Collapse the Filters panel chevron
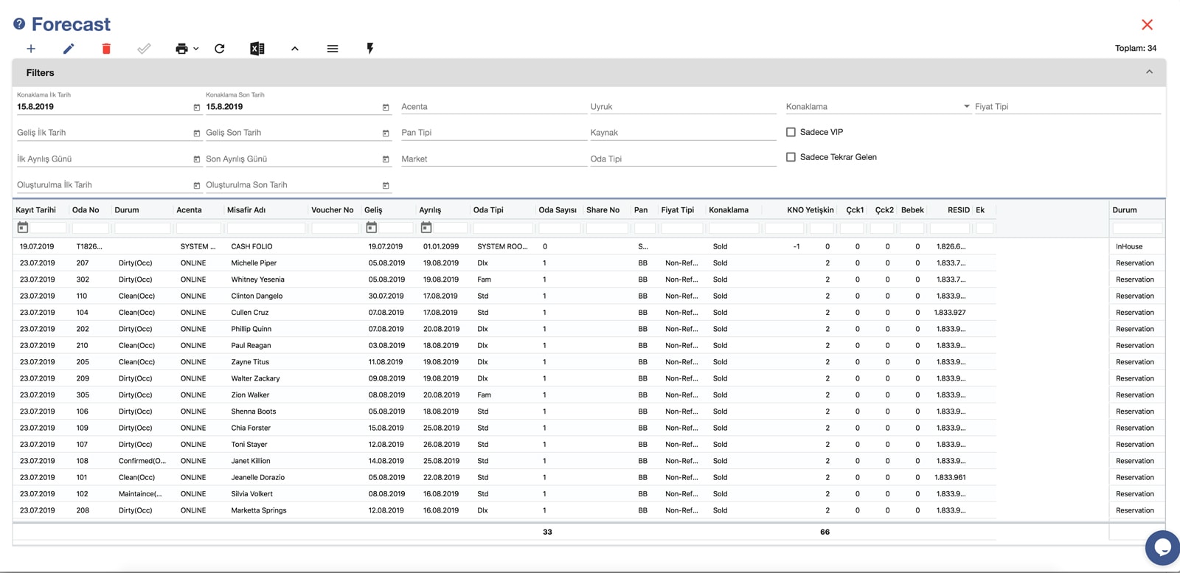This screenshot has height=573, width=1180. pos(1149,72)
